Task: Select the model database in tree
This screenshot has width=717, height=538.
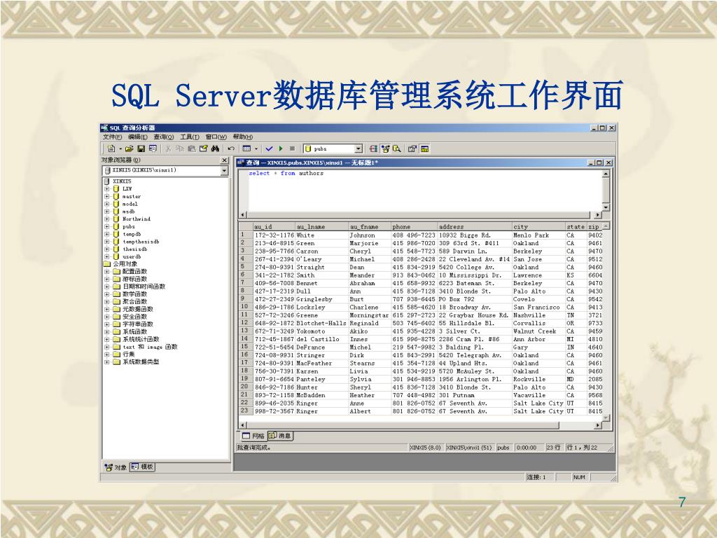Action: coord(130,204)
